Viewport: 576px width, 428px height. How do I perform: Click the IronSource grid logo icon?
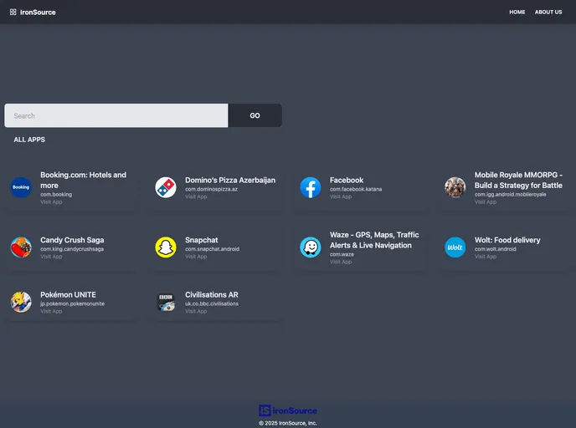[x=13, y=12]
